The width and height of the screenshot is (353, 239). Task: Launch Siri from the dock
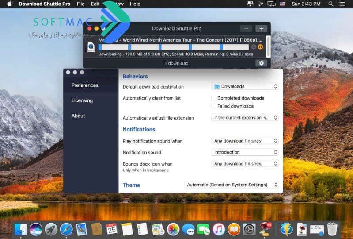point(36,230)
